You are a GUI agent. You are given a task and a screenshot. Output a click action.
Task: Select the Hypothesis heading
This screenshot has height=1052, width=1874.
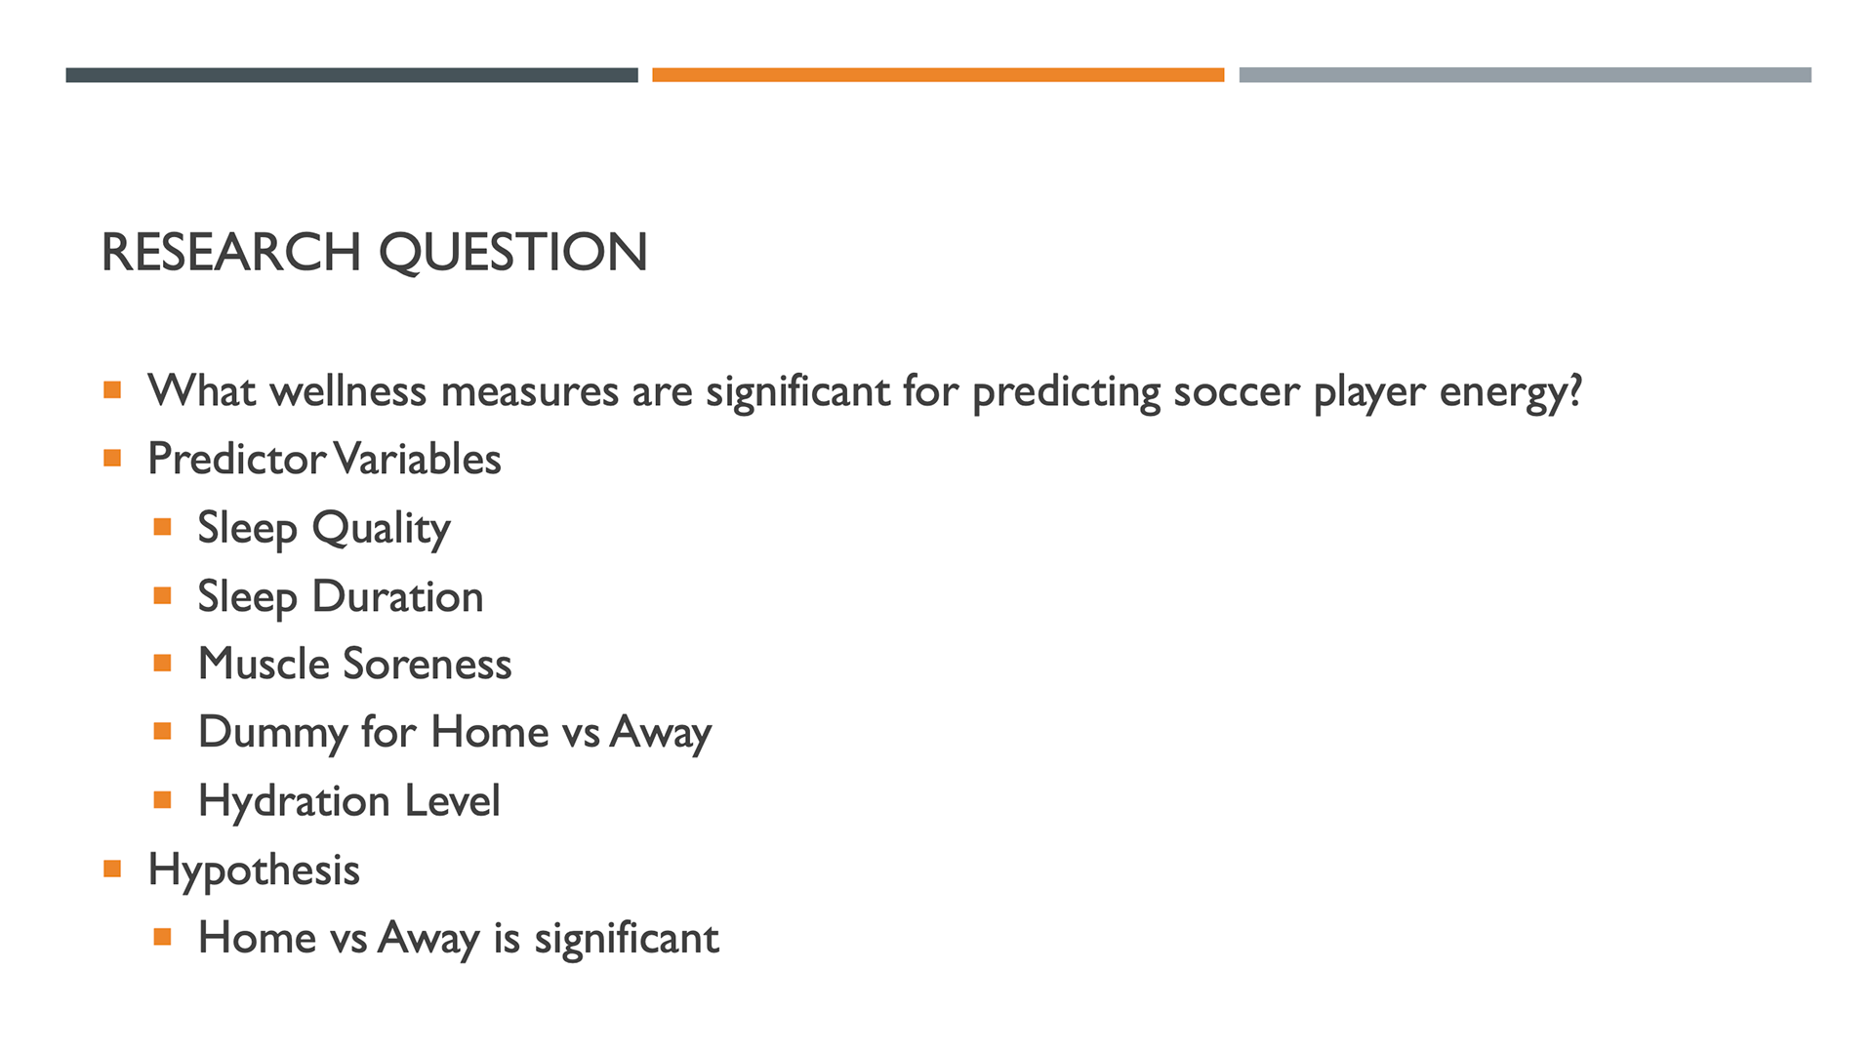[x=254, y=870]
